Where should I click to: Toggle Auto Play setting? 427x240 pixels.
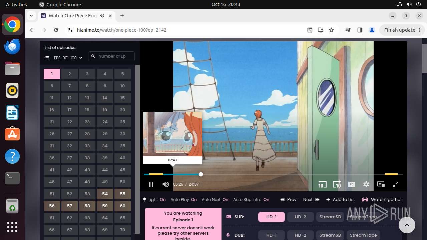point(183,200)
